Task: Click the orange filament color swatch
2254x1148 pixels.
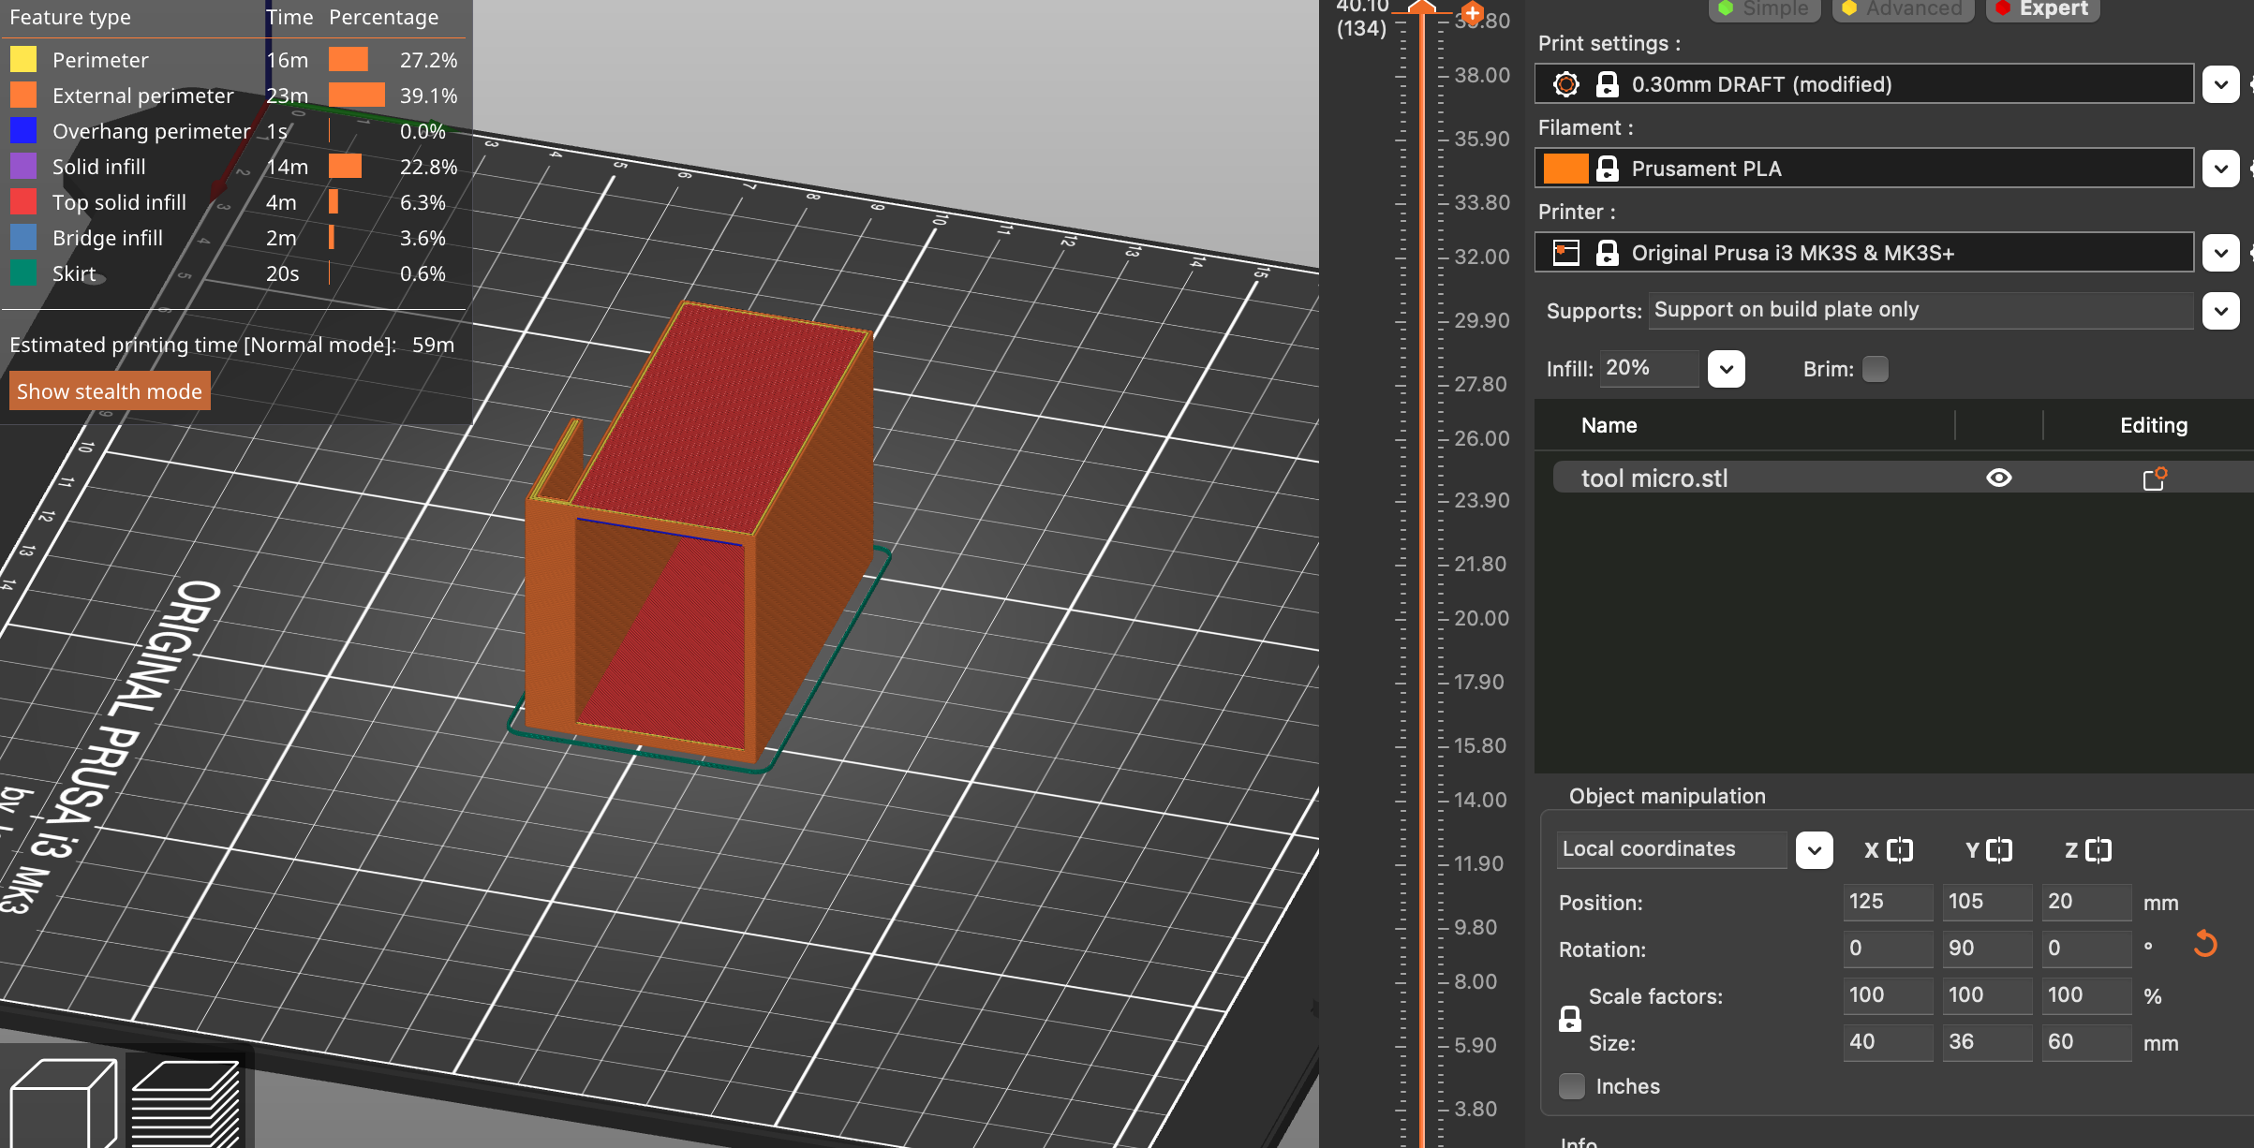Action: (1565, 169)
